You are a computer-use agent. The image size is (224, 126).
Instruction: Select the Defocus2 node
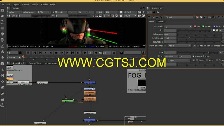pos(90,99)
